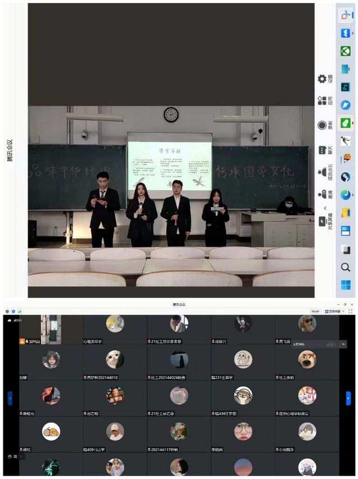Check network status via green signal bars

(20, 311)
